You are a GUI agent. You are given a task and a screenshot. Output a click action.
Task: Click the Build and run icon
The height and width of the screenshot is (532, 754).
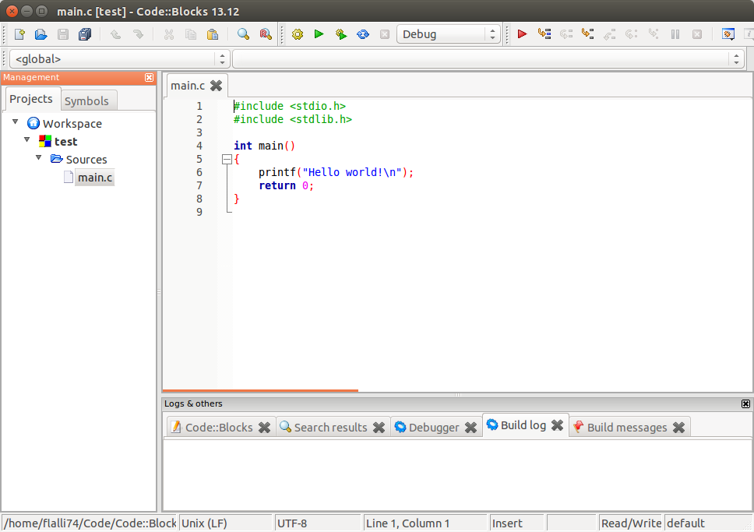click(341, 34)
